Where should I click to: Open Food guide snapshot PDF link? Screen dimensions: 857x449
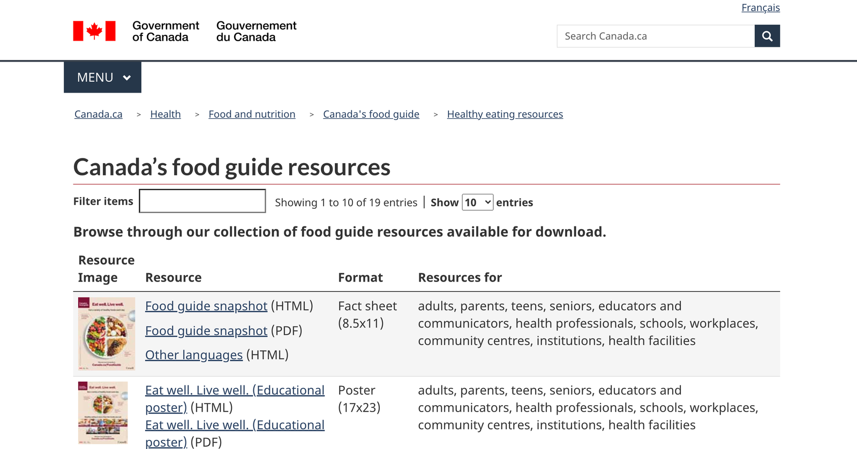[206, 331]
